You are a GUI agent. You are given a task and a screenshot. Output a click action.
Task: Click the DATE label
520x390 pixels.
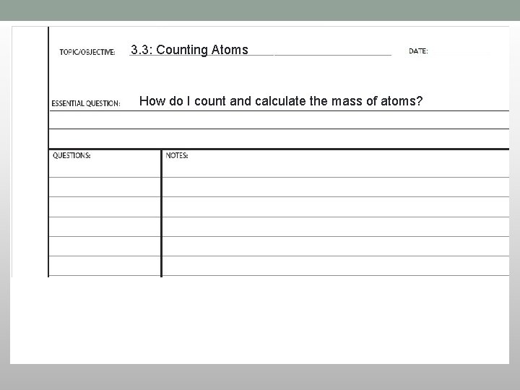[x=418, y=51]
